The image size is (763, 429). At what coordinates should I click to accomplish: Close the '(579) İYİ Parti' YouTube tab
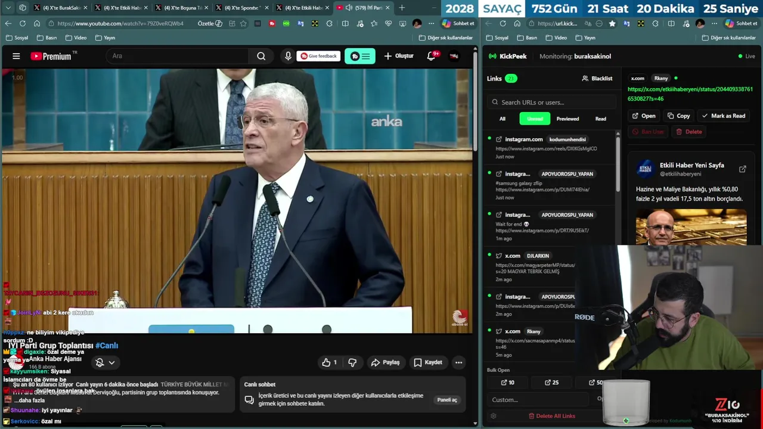pos(387,8)
